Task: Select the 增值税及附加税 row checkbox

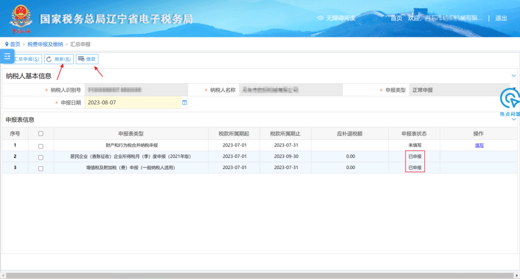Action: tap(41, 168)
